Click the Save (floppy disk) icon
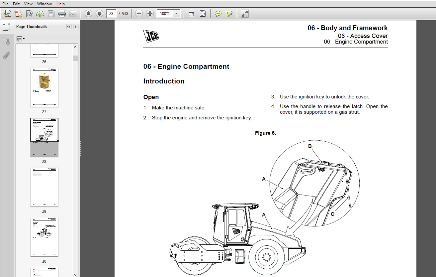 [51, 14]
